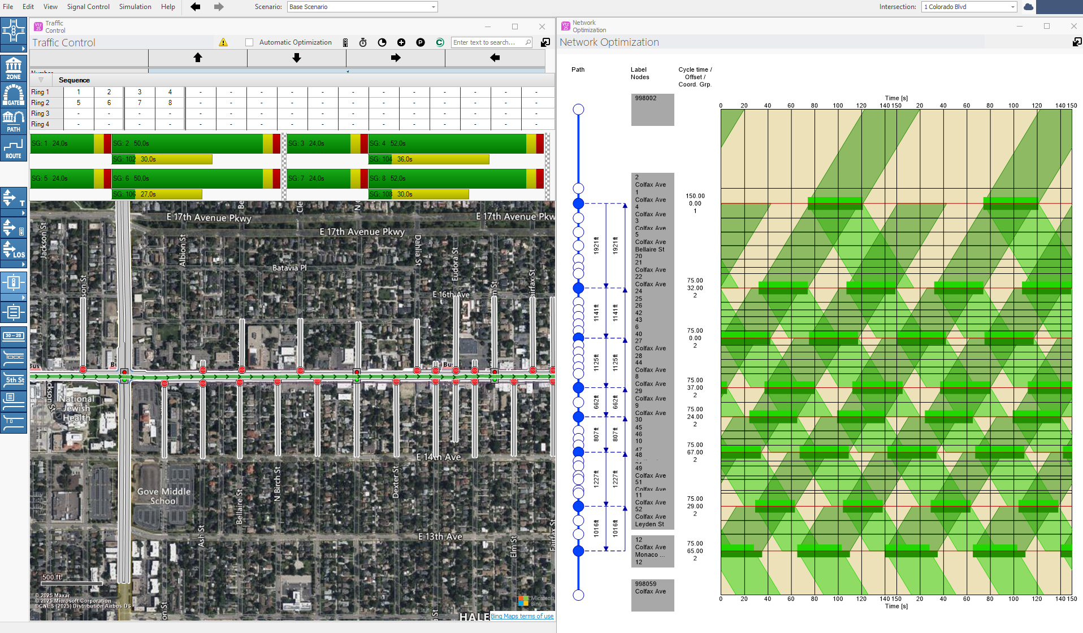Activate the ROUTE tool
1083x633 pixels.
(x=14, y=149)
